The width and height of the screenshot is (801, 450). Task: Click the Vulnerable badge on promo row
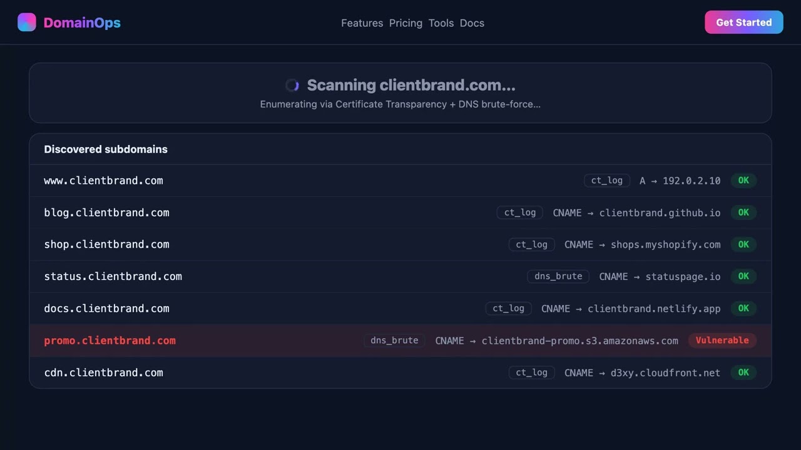pyautogui.click(x=722, y=341)
